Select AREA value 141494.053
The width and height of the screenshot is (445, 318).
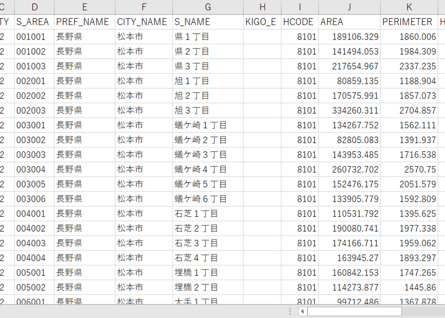point(350,52)
